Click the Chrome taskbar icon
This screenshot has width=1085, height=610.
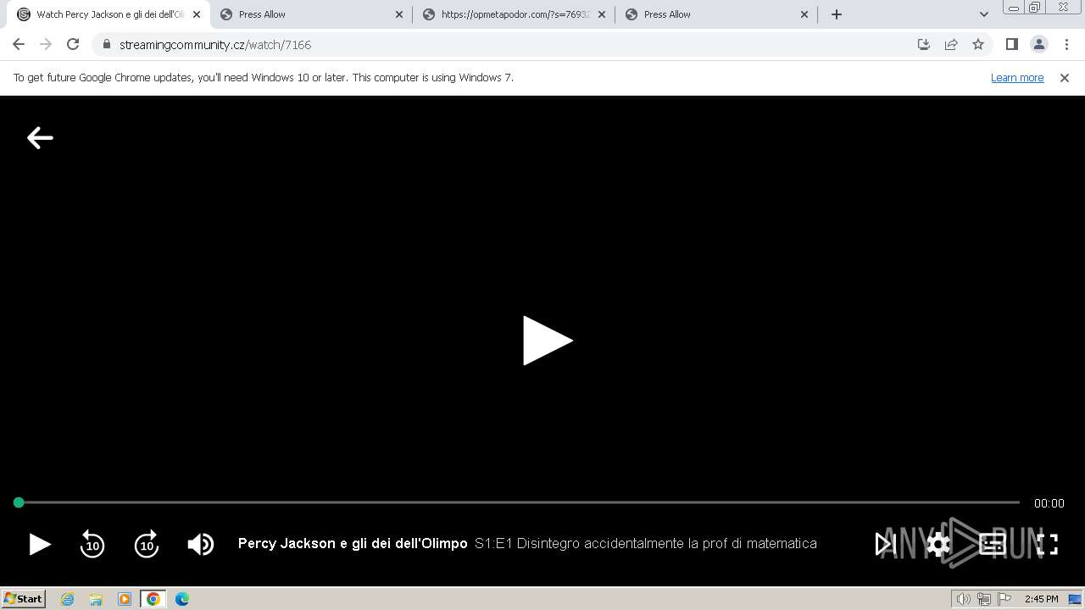[x=153, y=599]
